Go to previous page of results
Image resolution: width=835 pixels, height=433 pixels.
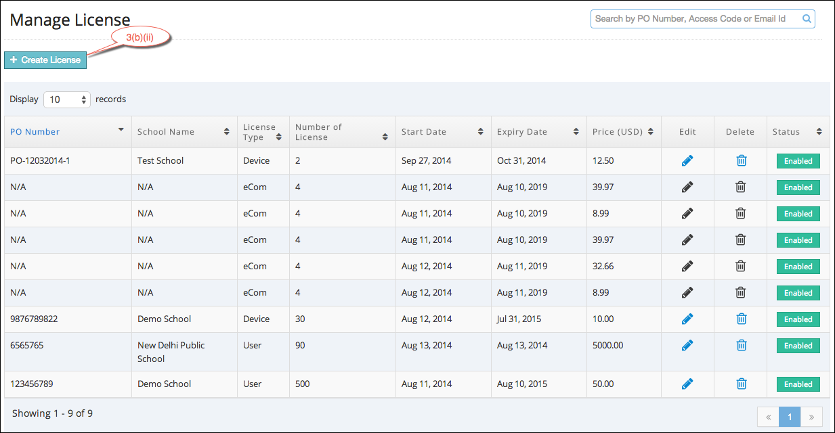pos(768,417)
